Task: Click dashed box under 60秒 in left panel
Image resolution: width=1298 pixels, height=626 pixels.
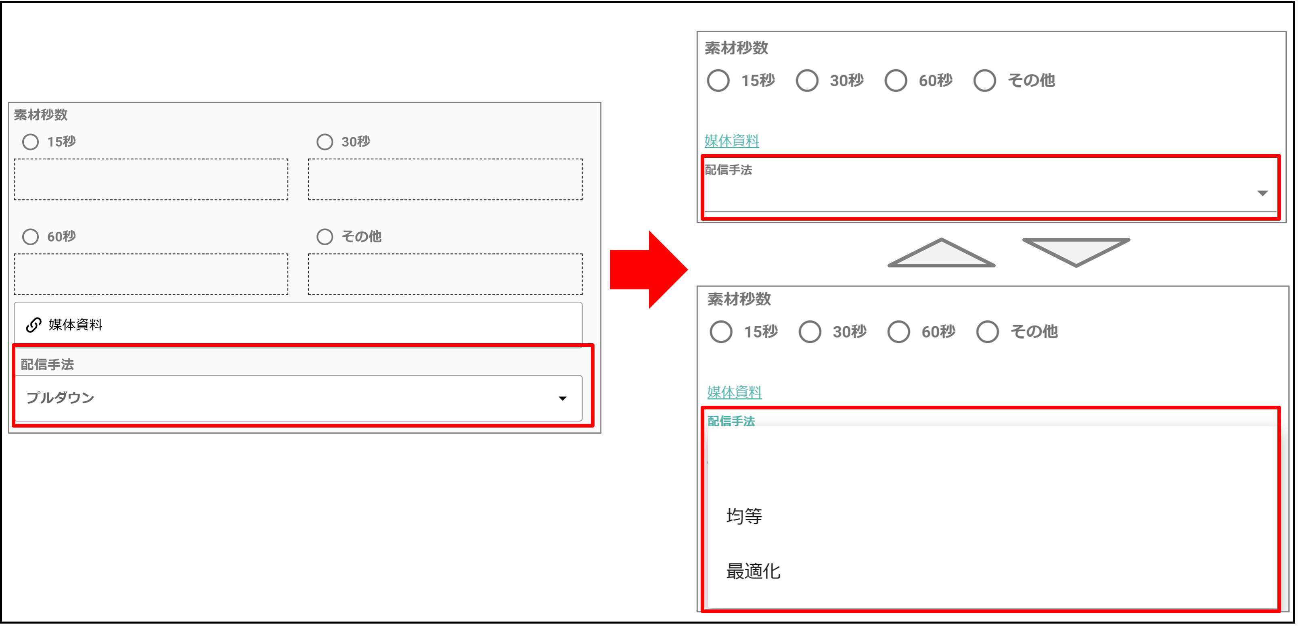Action: [x=151, y=274]
